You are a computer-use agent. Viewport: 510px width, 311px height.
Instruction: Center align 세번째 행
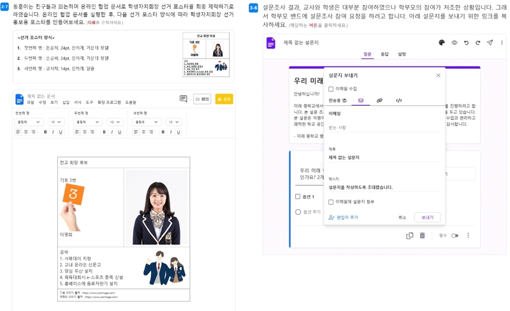[x=143, y=132]
